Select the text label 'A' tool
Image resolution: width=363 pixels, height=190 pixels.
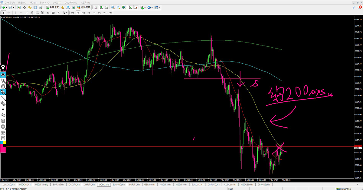pos(58,13)
